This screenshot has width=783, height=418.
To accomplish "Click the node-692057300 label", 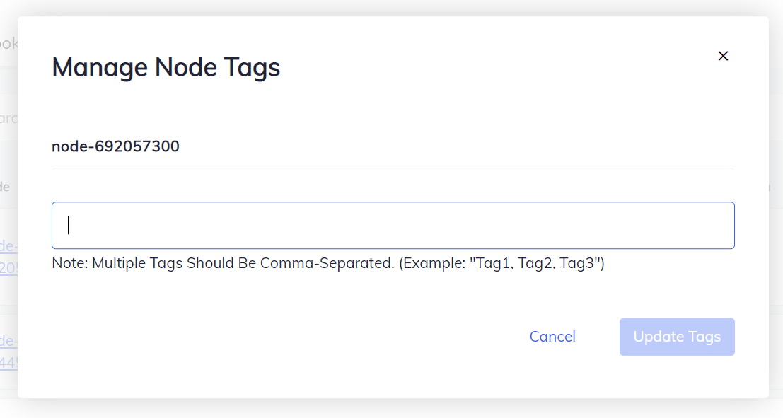I will coord(115,146).
